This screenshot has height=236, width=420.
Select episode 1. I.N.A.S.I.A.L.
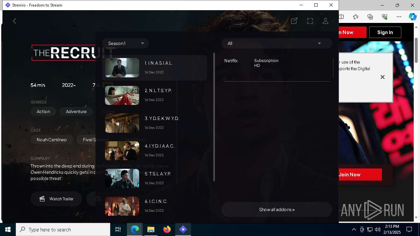[x=155, y=68]
